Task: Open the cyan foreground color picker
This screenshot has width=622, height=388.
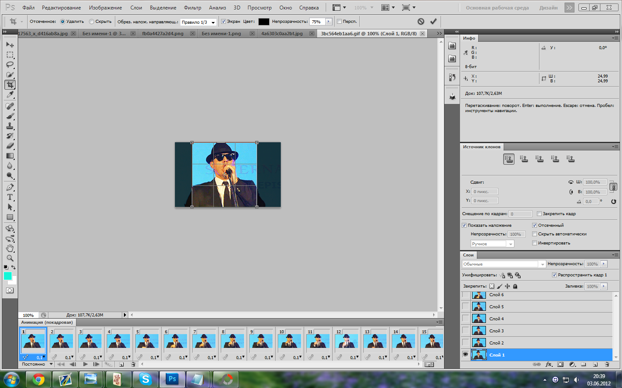Action: 8,276
